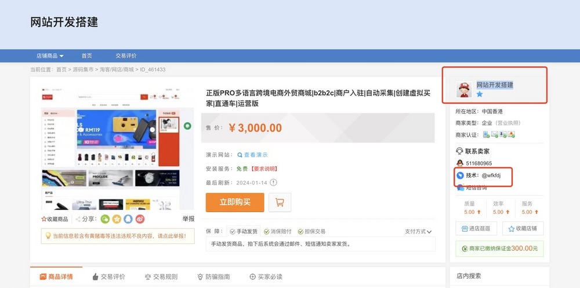Select the 手动发货 guarantee tab
Image resolution: width=580 pixels, height=288 pixels.
coord(244,231)
